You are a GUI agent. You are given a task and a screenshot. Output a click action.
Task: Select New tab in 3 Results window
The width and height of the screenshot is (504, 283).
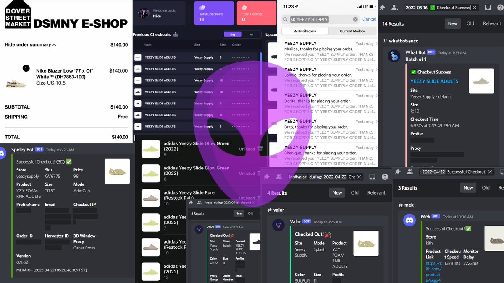468,187
